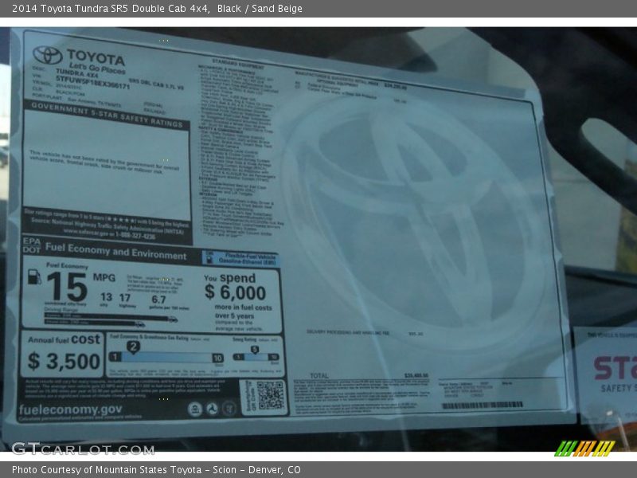
Task: Click the 'TOTAL' price line
Action: [x=369, y=375]
